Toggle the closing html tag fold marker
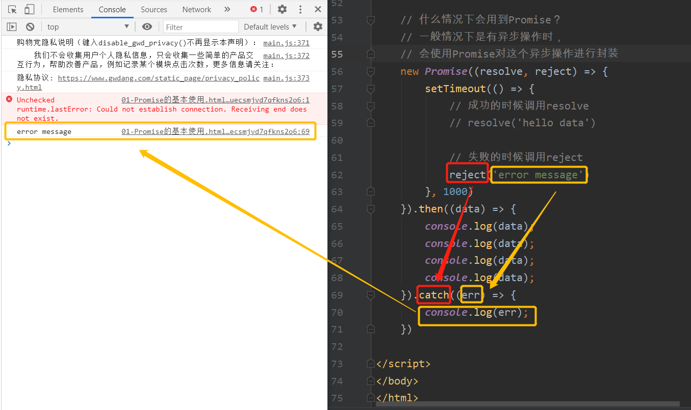691x410 pixels. tap(371, 398)
